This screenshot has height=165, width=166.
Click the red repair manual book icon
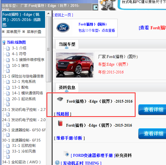coord(60,123)
